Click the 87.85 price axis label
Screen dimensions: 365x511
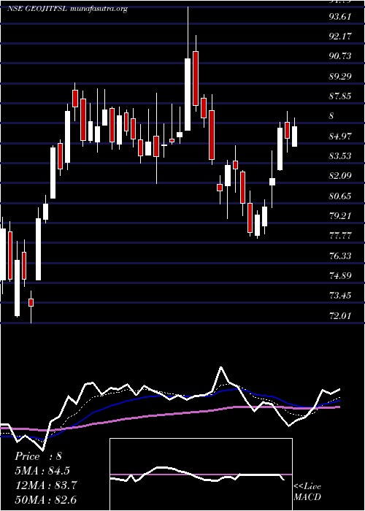point(340,96)
